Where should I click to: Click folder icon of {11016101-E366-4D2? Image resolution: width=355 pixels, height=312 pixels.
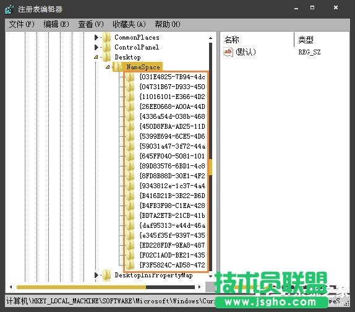[130, 97]
